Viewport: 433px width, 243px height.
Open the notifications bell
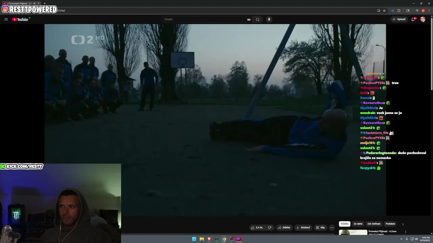pos(413,19)
